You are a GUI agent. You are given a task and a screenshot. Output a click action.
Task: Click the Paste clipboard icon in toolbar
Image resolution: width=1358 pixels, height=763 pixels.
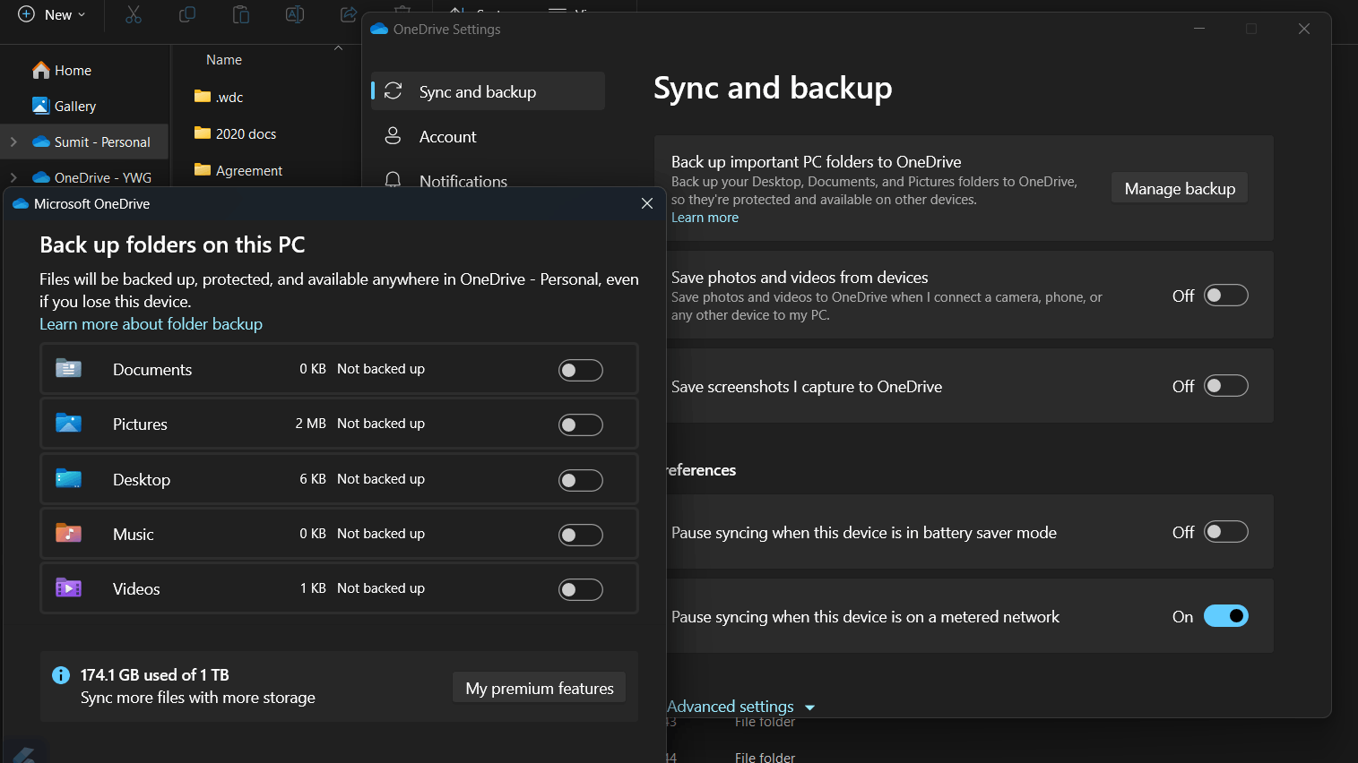pyautogui.click(x=241, y=15)
